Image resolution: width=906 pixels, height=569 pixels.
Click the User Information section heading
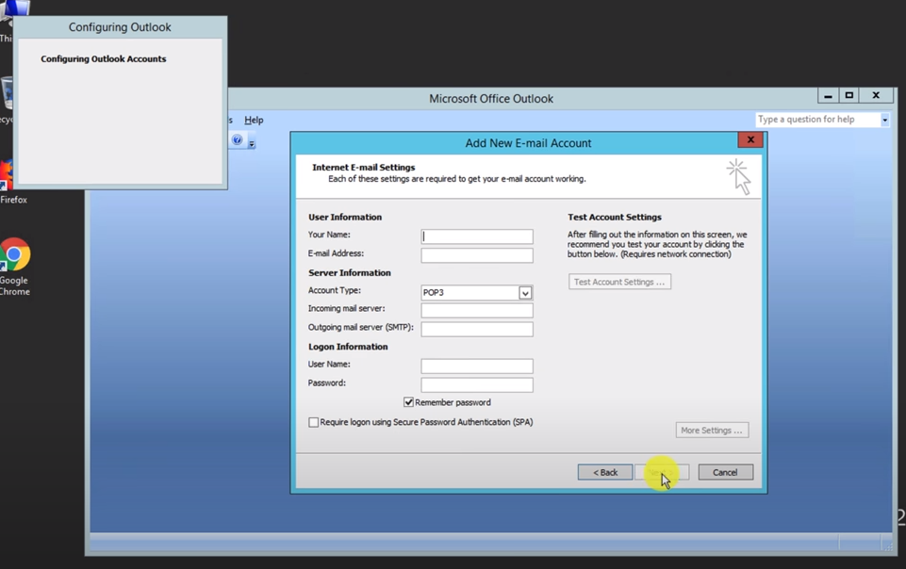click(x=345, y=217)
